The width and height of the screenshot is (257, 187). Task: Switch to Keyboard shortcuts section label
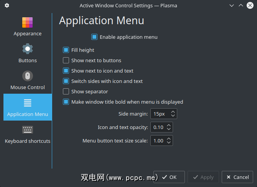[28, 141]
